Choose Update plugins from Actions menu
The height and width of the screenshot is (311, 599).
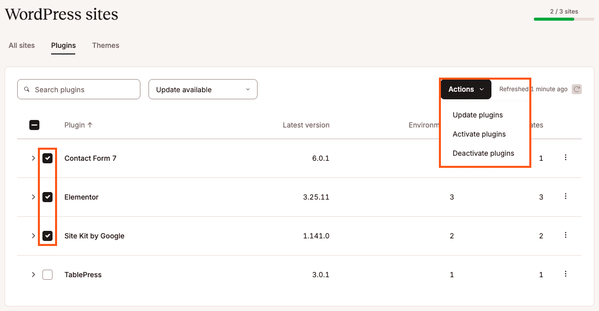point(477,115)
